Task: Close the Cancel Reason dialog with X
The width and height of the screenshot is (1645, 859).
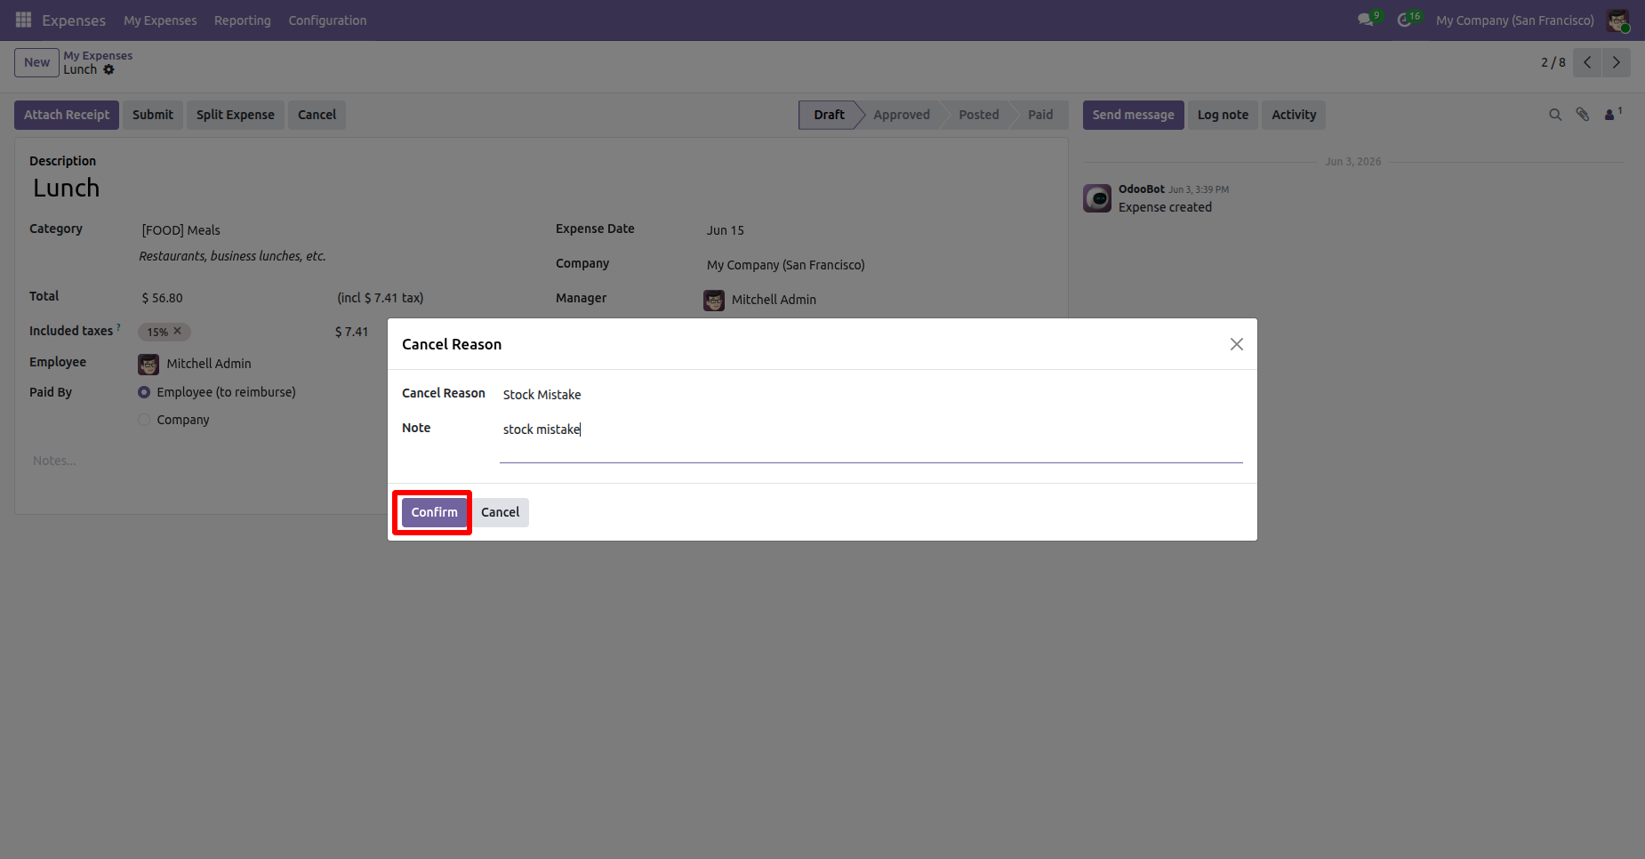Action: [x=1236, y=344]
